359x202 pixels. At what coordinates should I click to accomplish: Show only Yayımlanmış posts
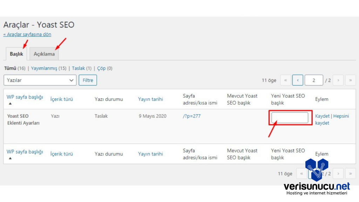point(44,68)
